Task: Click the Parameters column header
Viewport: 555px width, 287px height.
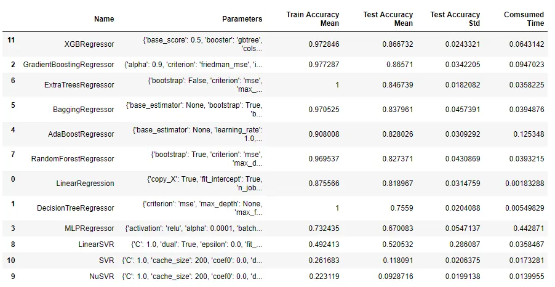Action: pos(242,19)
